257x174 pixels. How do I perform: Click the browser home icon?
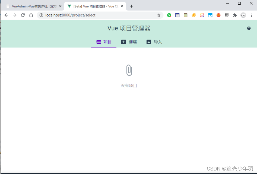pyautogui.click(x=31, y=15)
